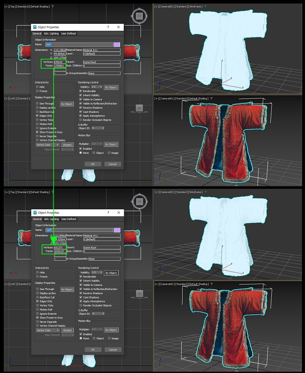Open the [+] viewport menu of the lower Top viewport
The width and height of the screenshot is (305, 373).
pyautogui.click(x=6, y=192)
